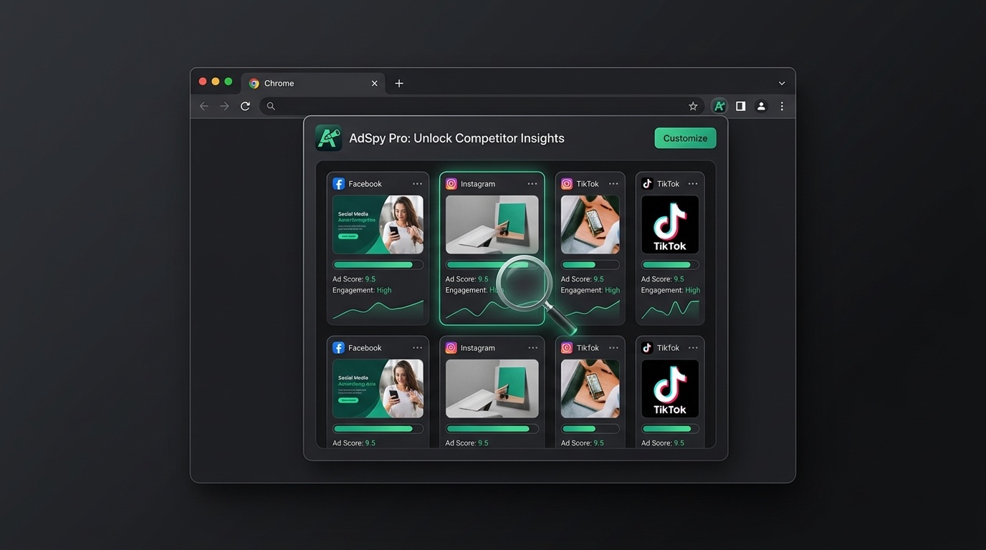Click the bottom-row Instagram card's Ad Score: 9.5 text
This screenshot has height=550, width=986.
pos(467,443)
